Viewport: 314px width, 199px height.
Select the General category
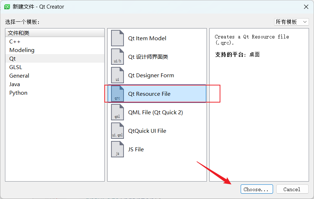point(55,76)
